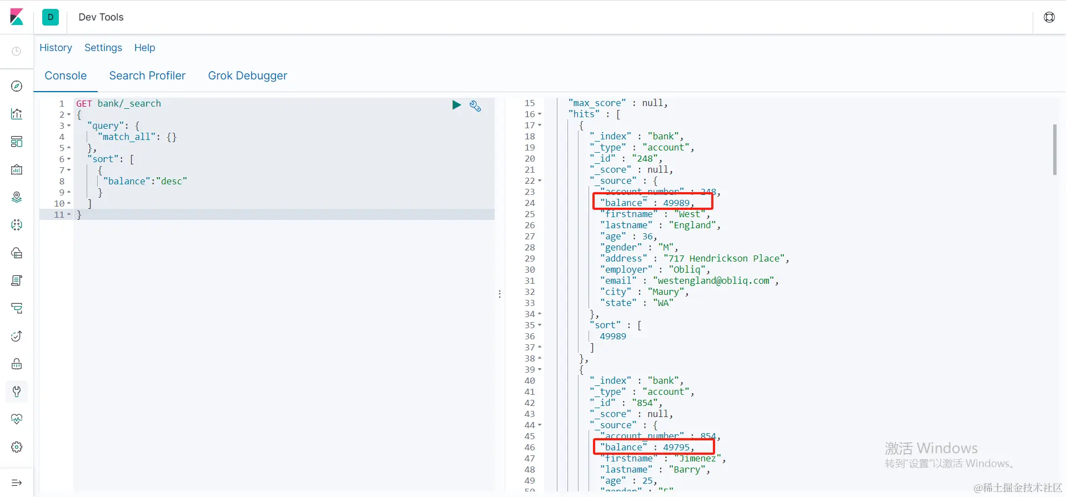Screen dimensions: 1066x497
Task: Switch to Search Profiler tab
Action: [147, 76]
